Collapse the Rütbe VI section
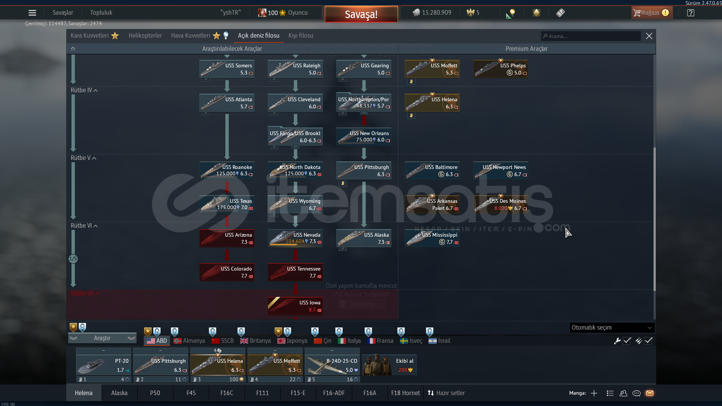 tap(96, 226)
